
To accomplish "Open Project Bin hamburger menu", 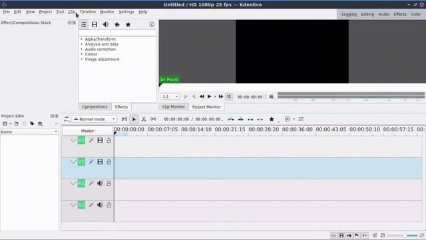I will tap(40, 124).
